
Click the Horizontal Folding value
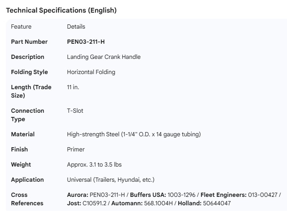(91, 72)
